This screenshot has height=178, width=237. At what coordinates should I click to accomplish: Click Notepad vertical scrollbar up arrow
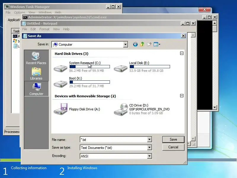tap(193, 35)
